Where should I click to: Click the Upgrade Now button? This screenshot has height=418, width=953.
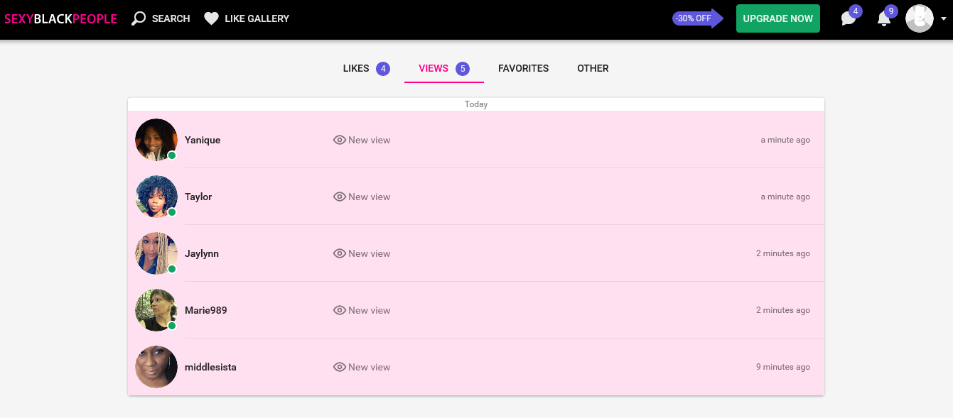pyautogui.click(x=778, y=18)
